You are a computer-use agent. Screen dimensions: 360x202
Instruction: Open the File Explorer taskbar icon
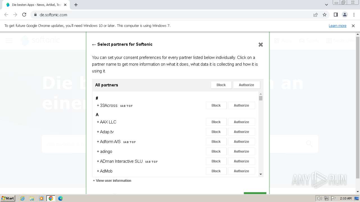(x=32, y=198)
